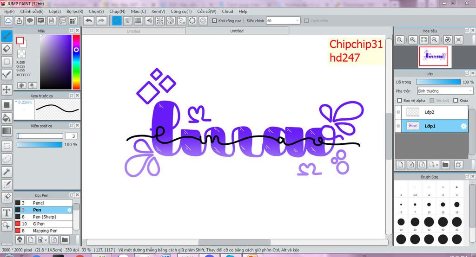This screenshot has height=257, width=476.
Task: Select the transparent color checker swatch
Action: pos(21,54)
